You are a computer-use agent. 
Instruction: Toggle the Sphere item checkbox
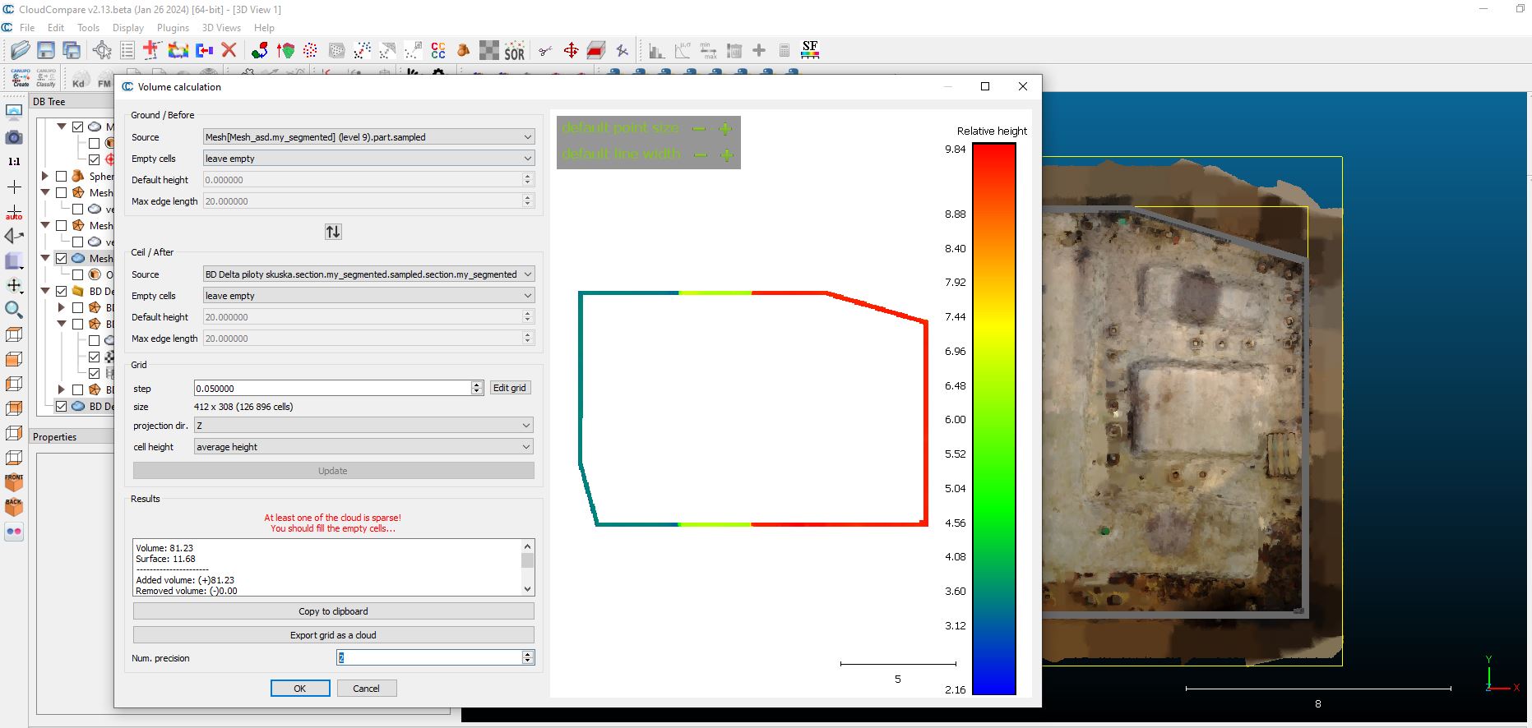[x=62, y=176]
